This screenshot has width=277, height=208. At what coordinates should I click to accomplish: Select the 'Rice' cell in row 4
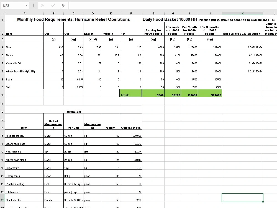tap(24, 45)
